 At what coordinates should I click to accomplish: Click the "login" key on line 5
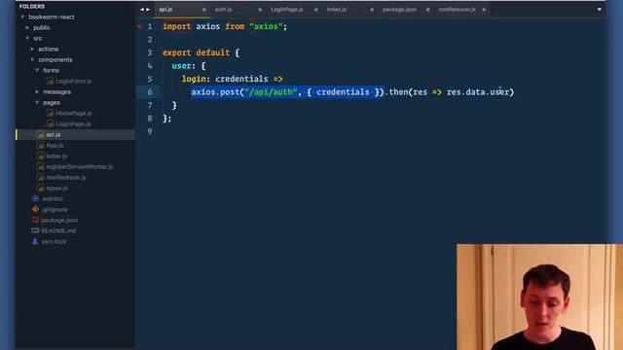pos(194,79)
